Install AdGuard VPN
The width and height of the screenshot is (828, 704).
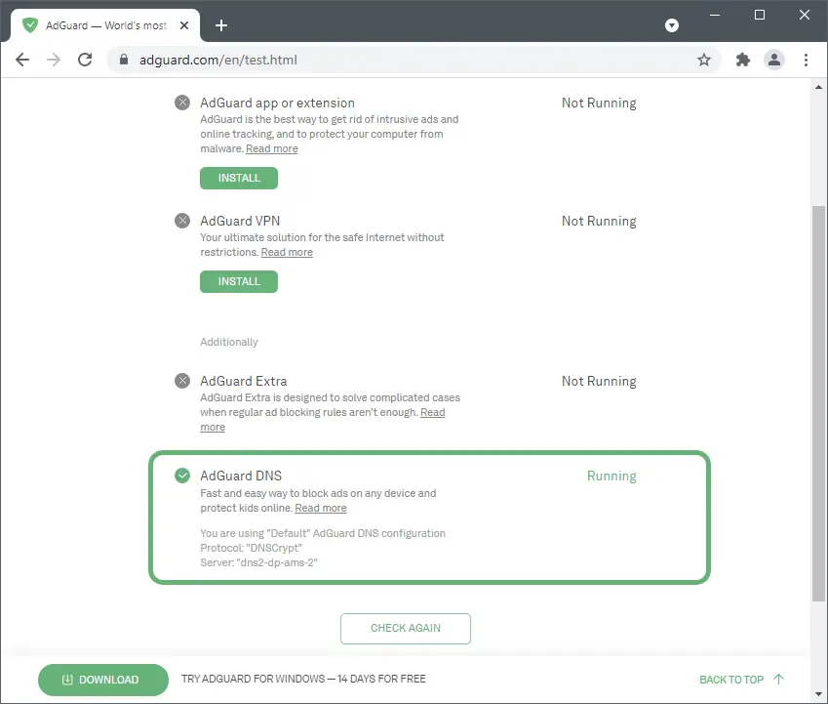239,282
